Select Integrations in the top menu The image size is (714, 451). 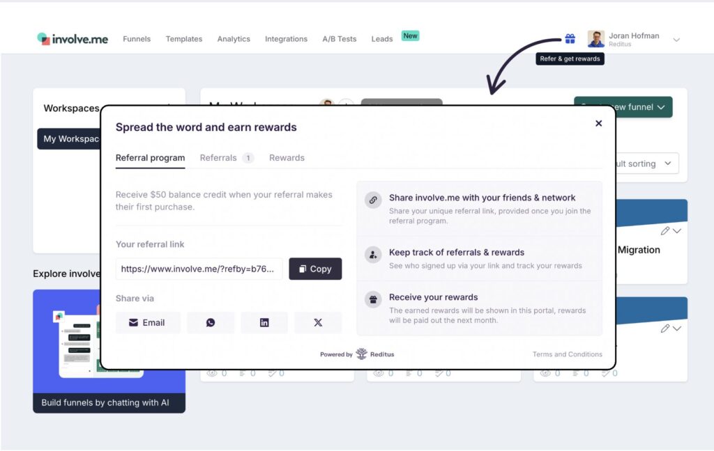(286, 39)
